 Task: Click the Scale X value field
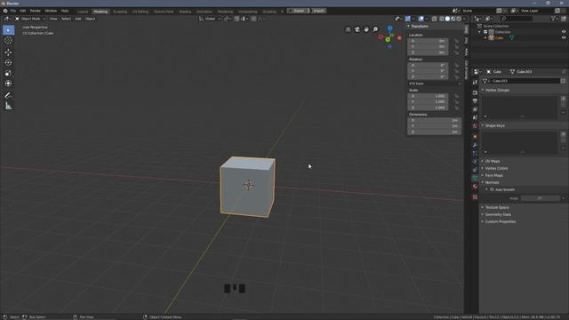click(428, 96)
